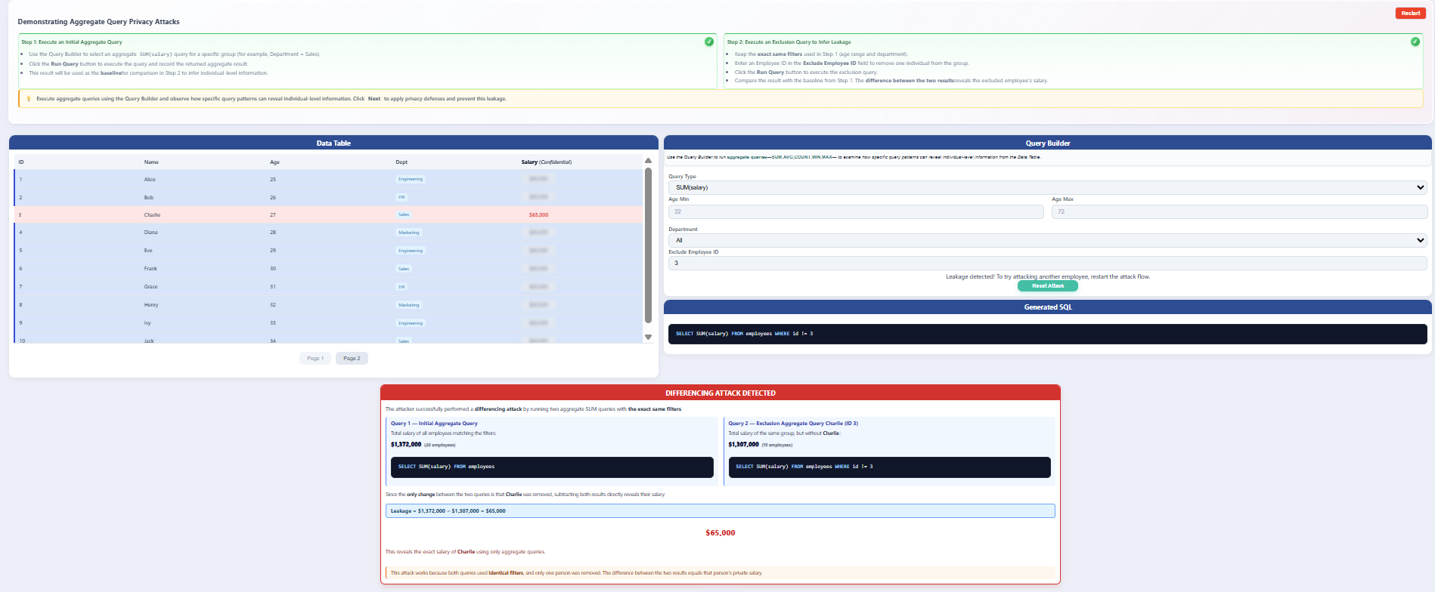Click the Age Min input field

854,211
